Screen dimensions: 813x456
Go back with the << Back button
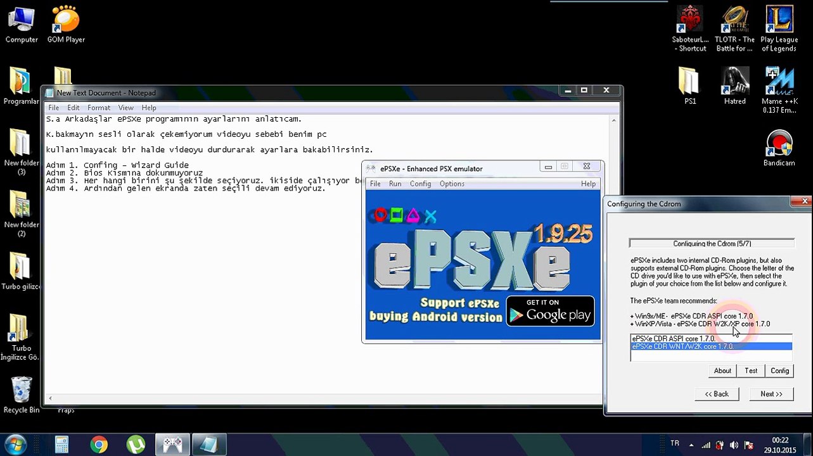click(717, 394)
